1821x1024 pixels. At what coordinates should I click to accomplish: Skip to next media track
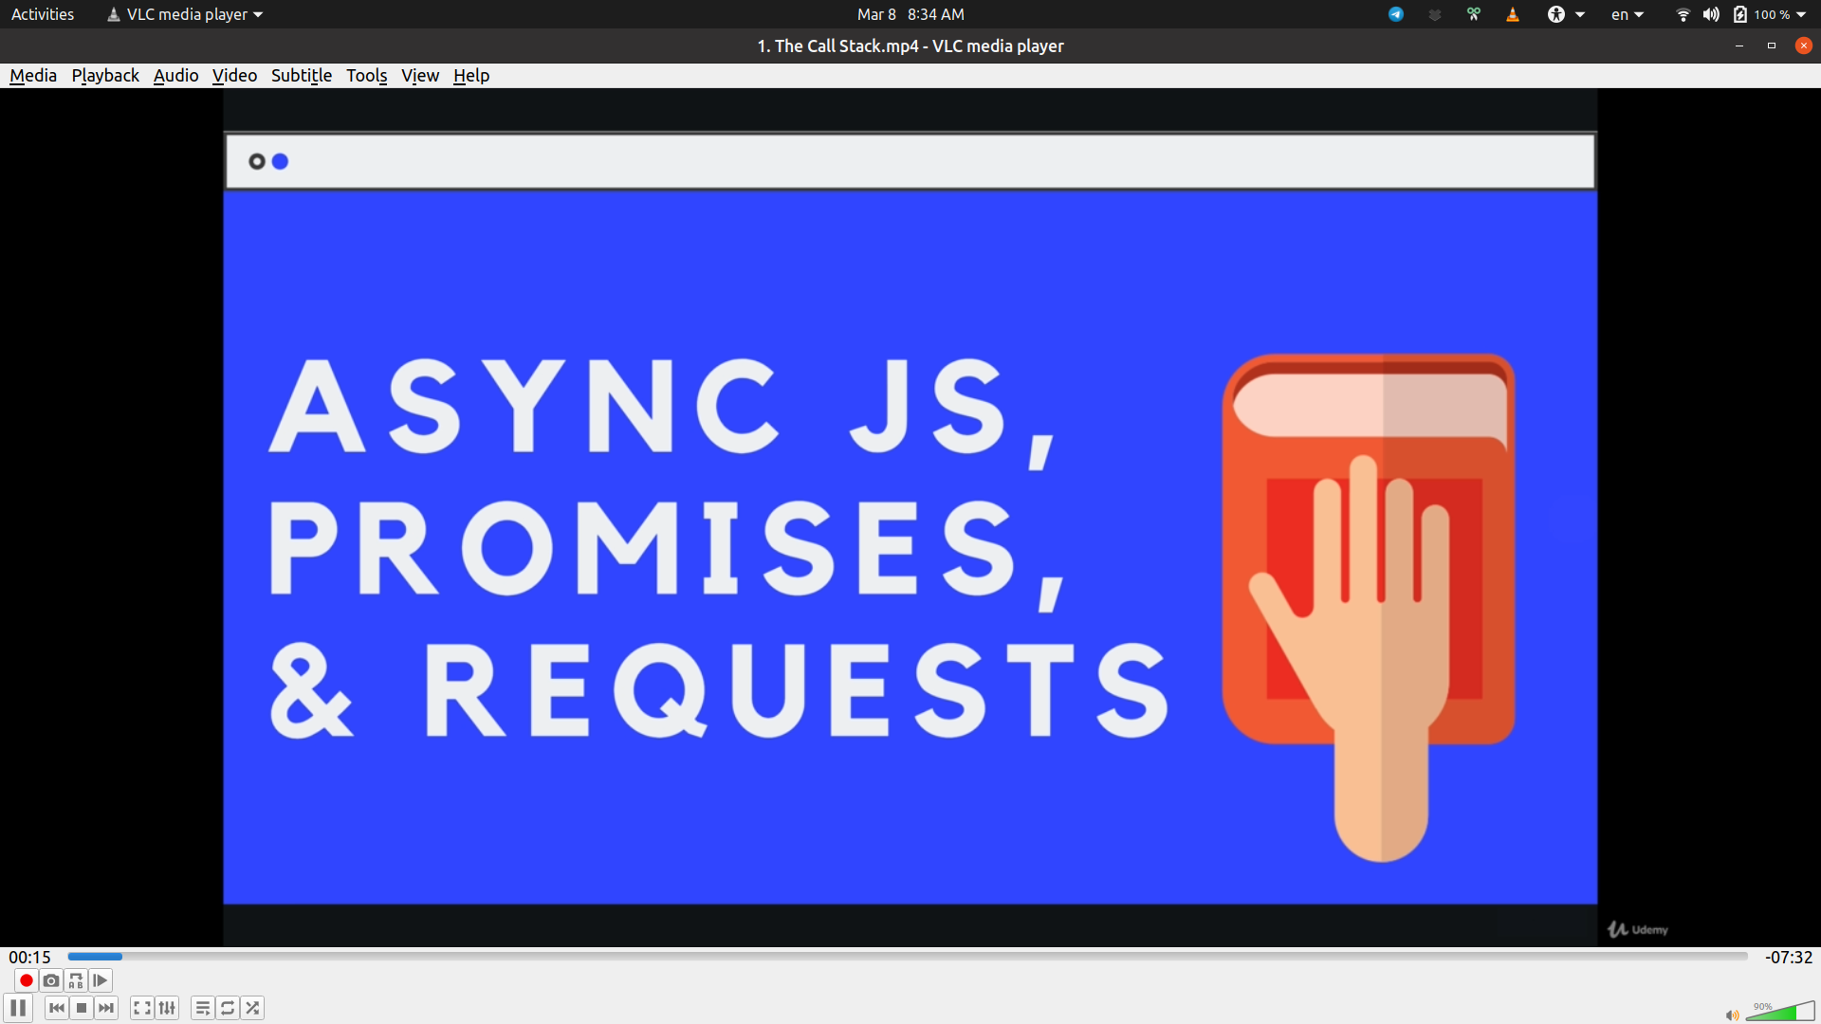(106, 1008)
